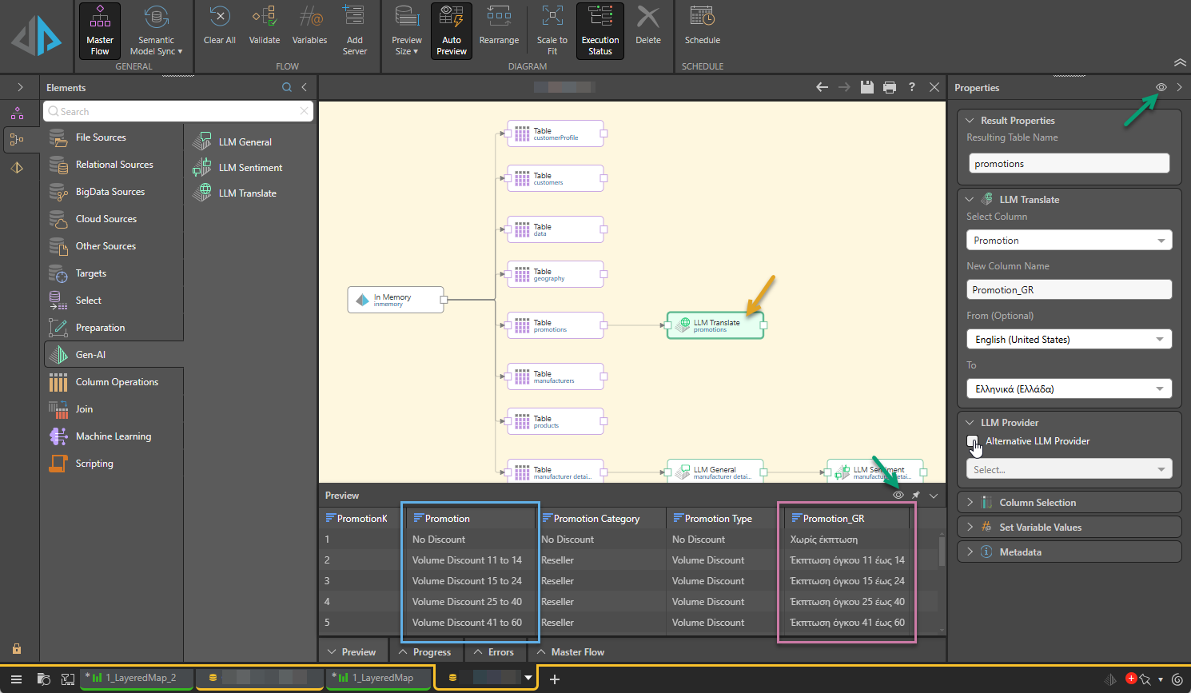Toggle Auto Preview on the ribbon

(452, 30)
